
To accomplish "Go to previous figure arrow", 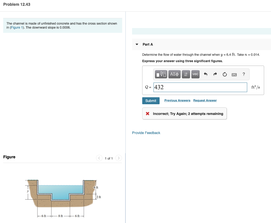I will click(99, 158).
